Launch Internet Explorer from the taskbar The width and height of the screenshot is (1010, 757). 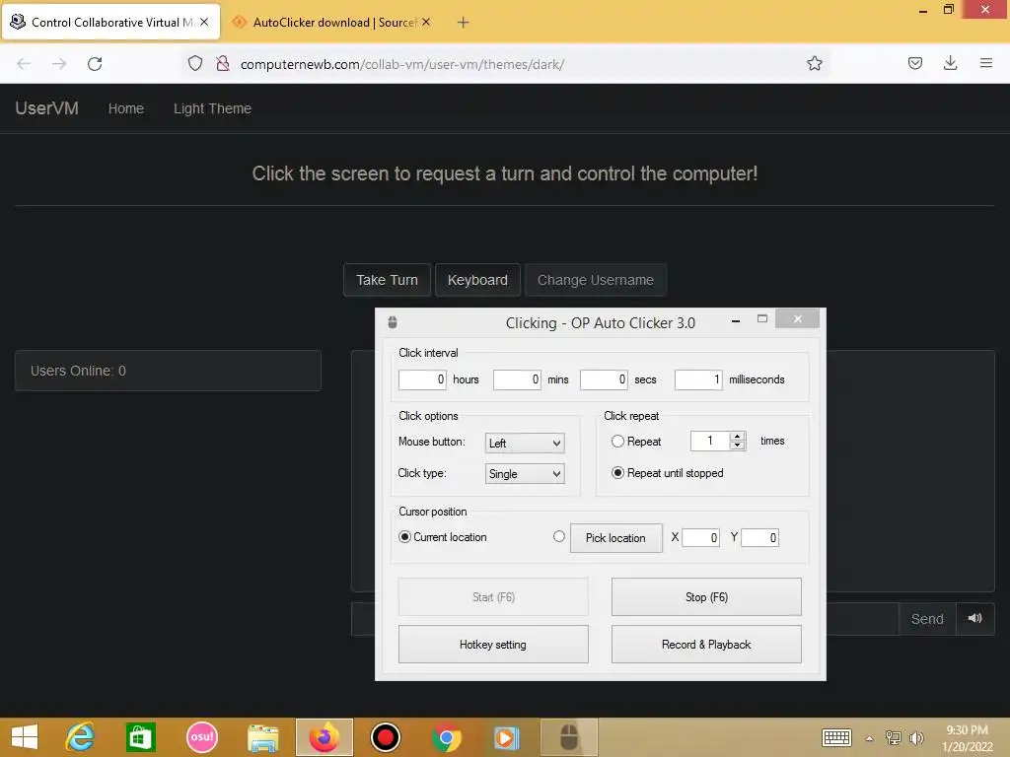[x=81, y=737]
